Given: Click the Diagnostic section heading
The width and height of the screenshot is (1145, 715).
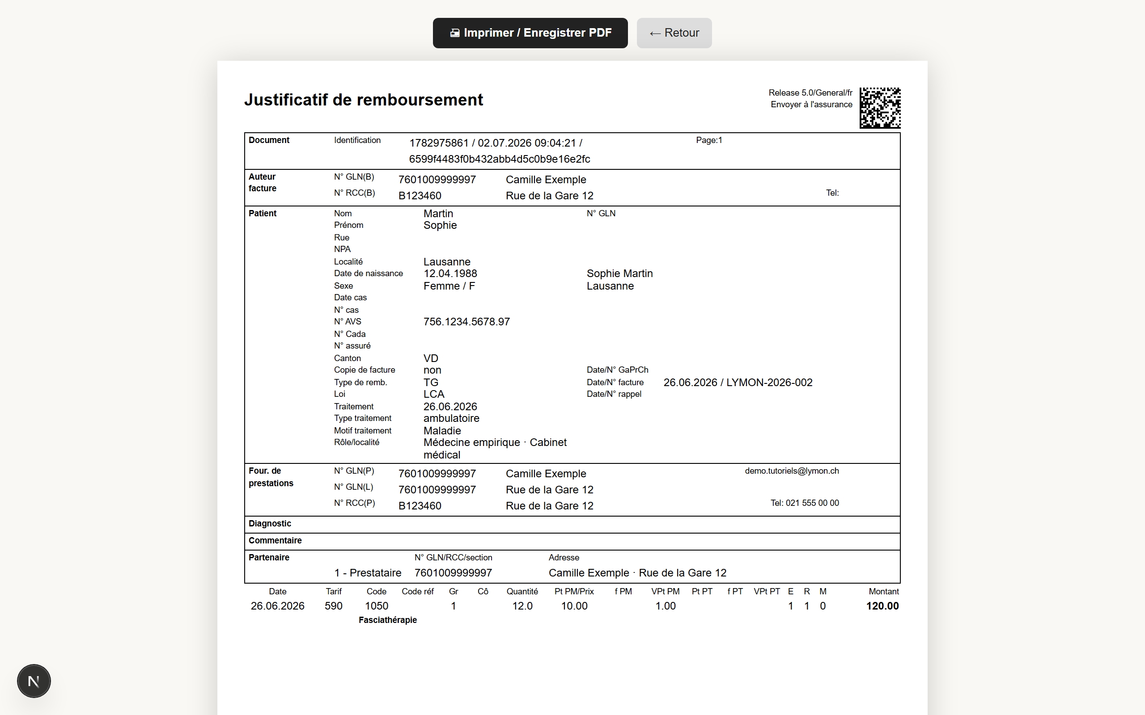Looking at the screenshot, I should (x=270, y=523).
